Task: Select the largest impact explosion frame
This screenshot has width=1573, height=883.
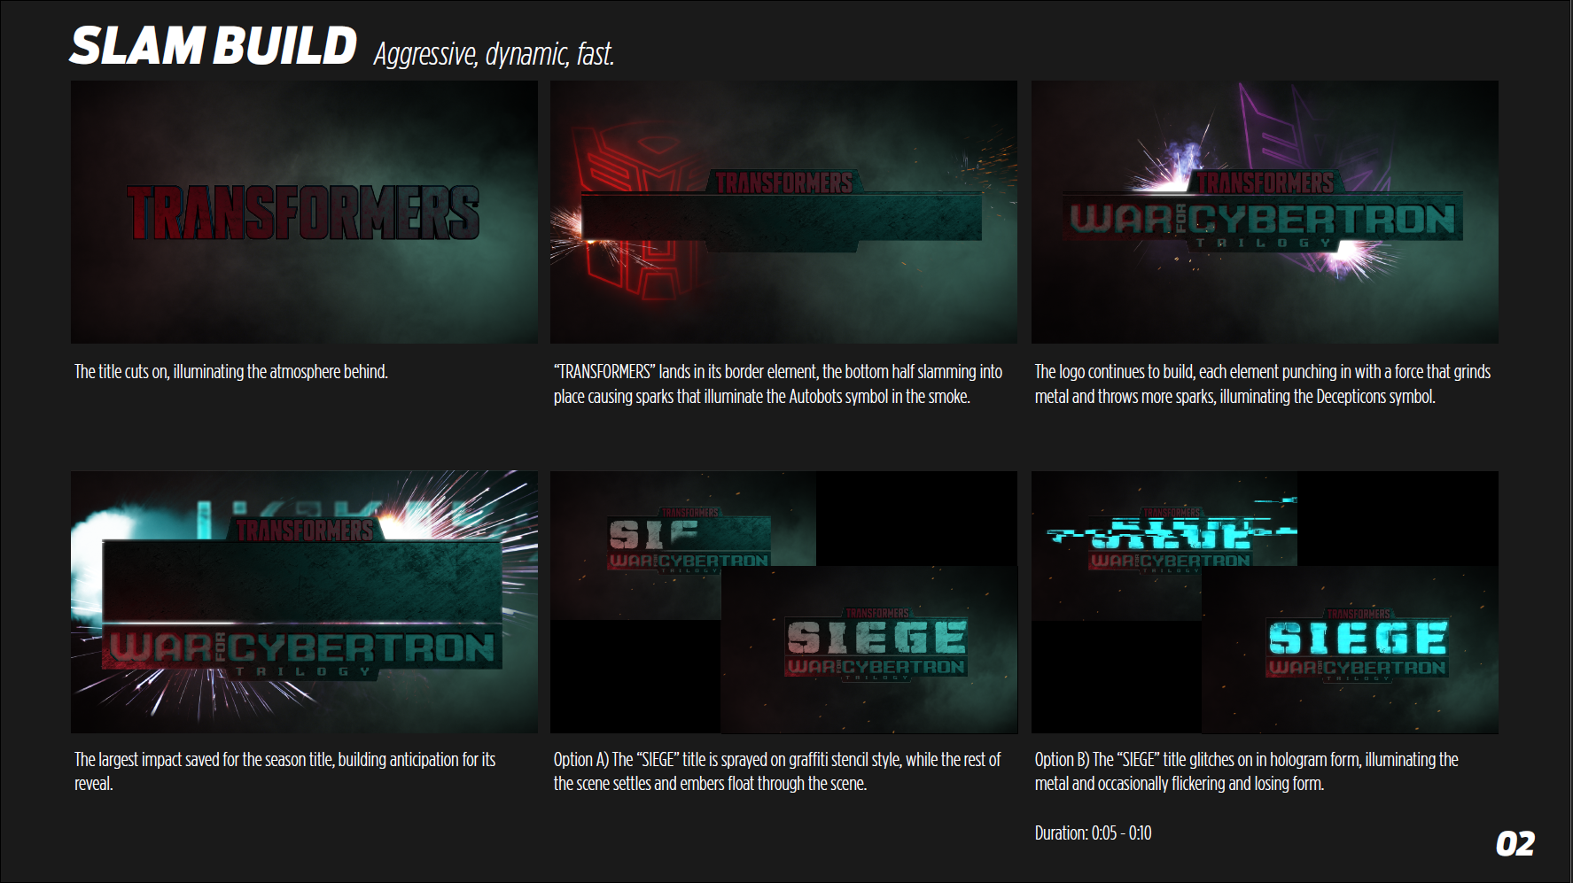Action: coord(304,601)
